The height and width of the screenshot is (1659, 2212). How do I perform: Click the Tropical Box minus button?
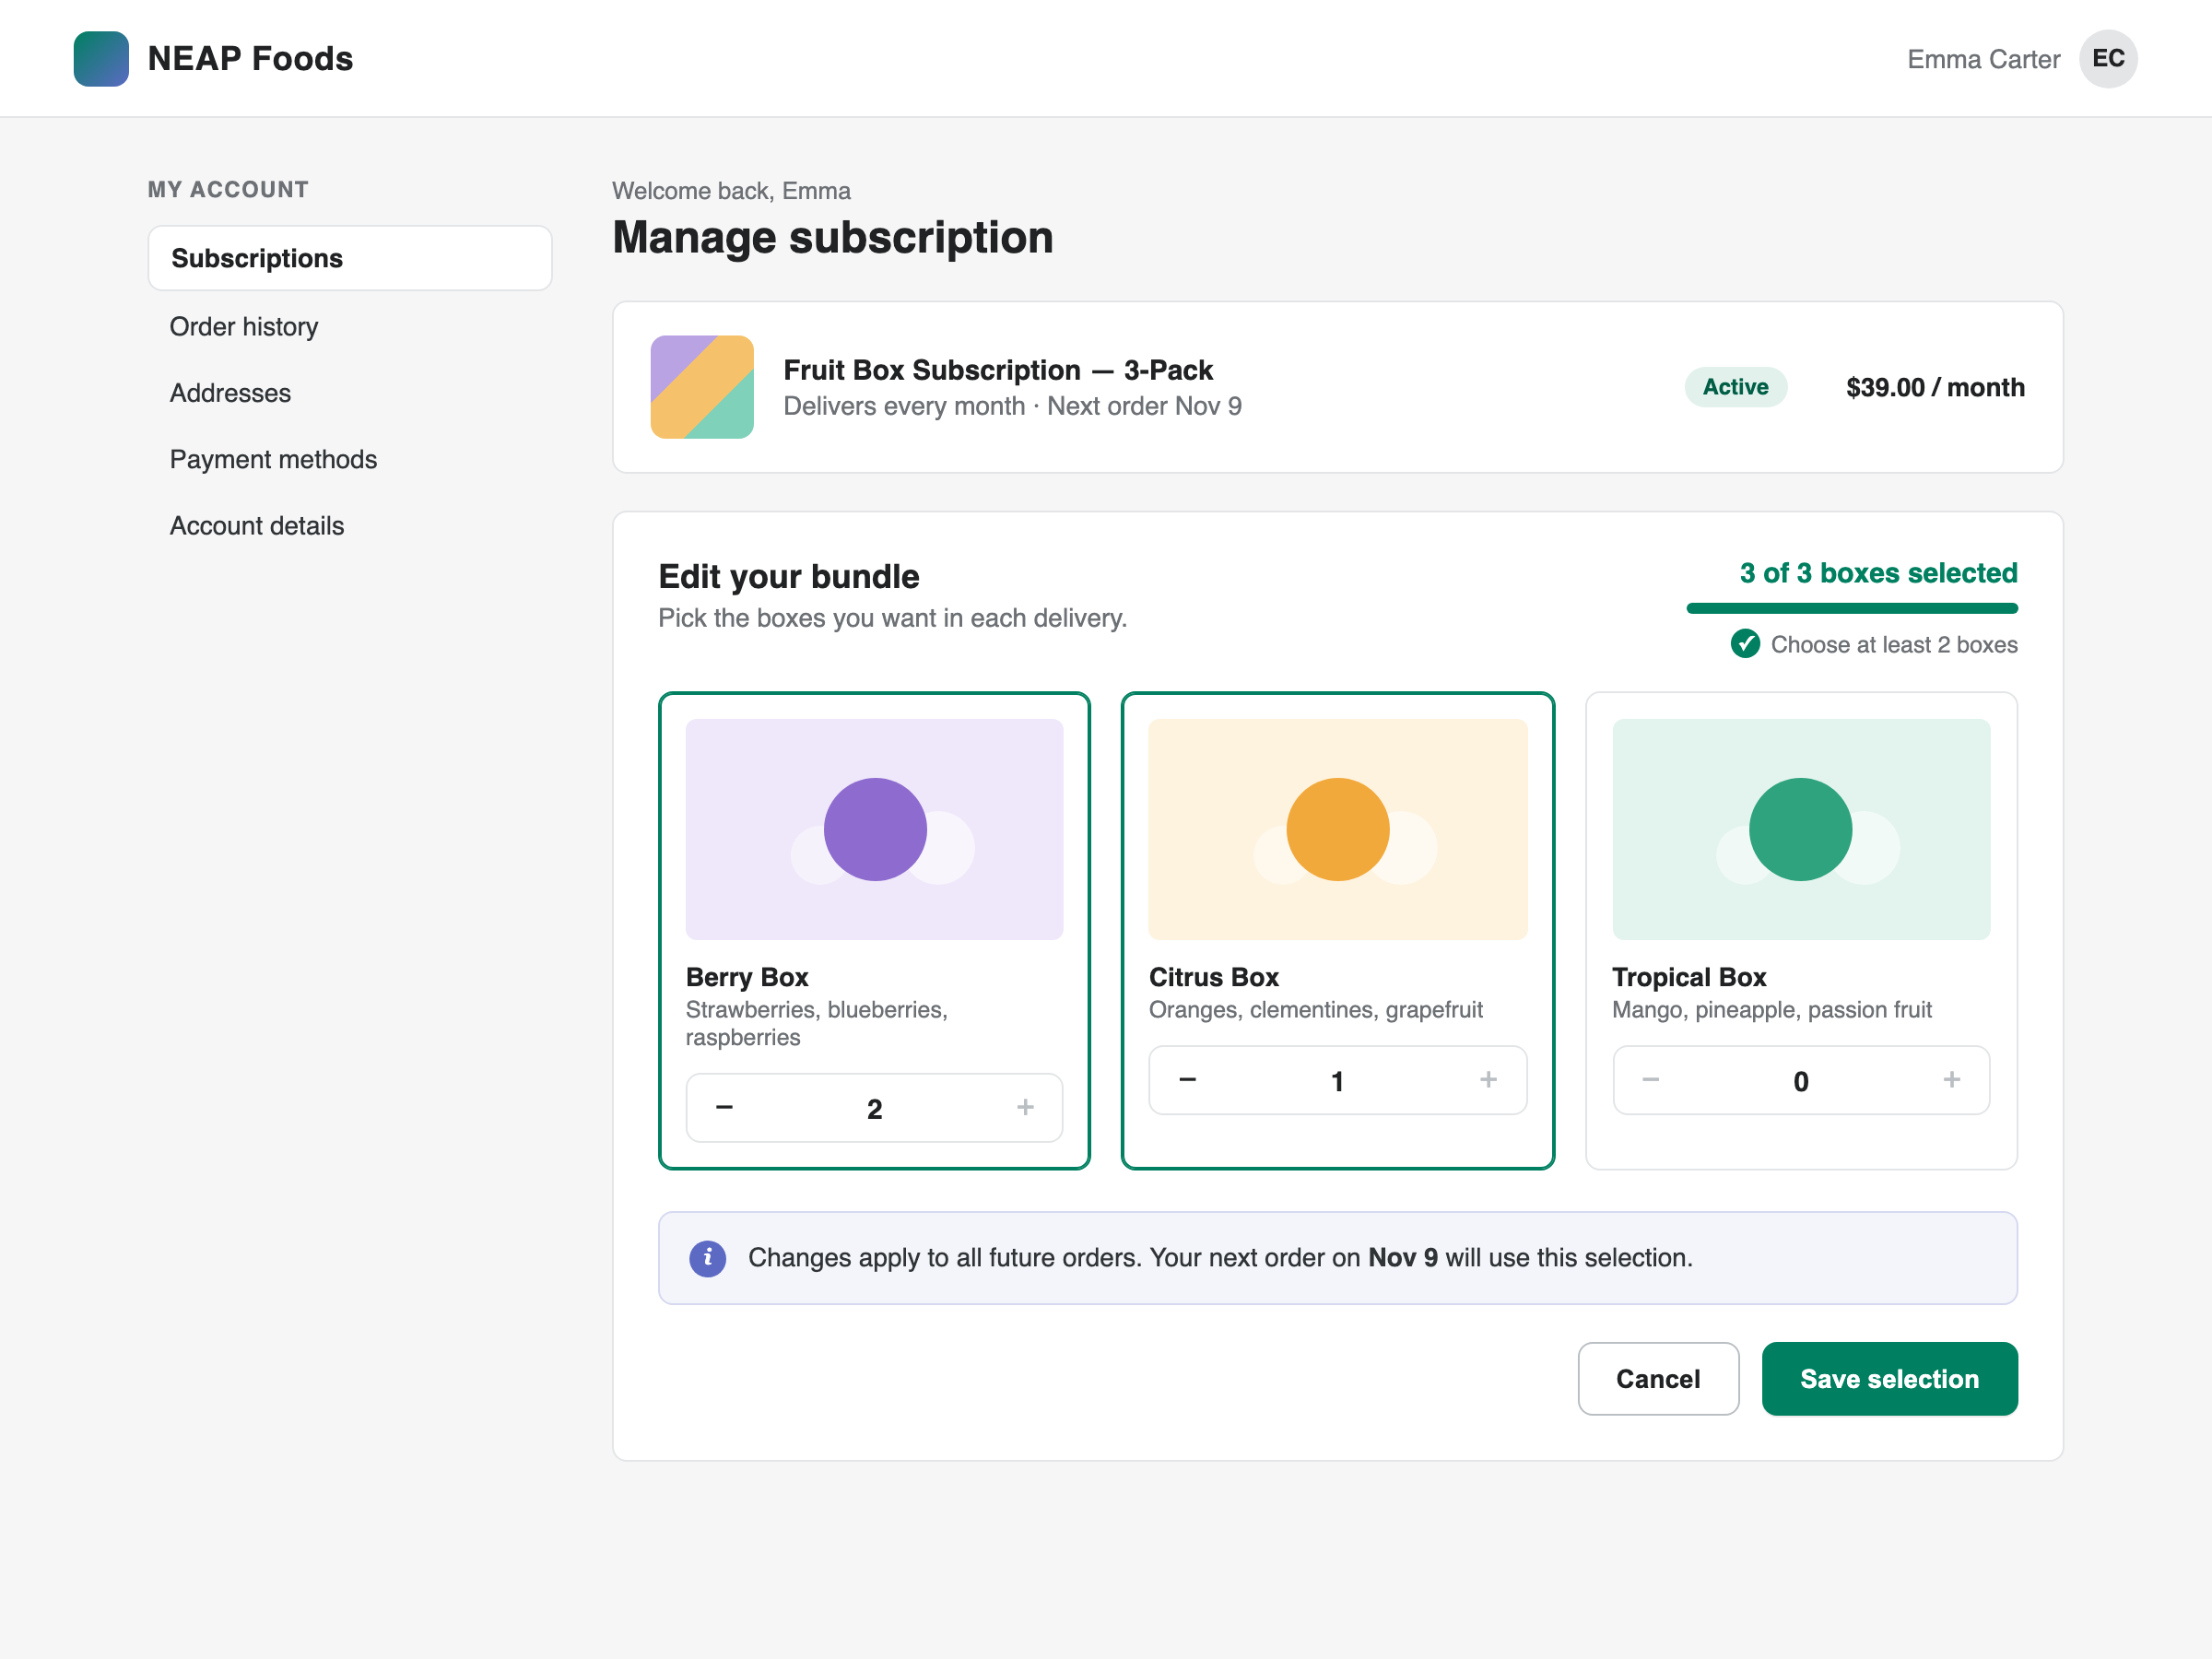[x=1651, y=1080]
